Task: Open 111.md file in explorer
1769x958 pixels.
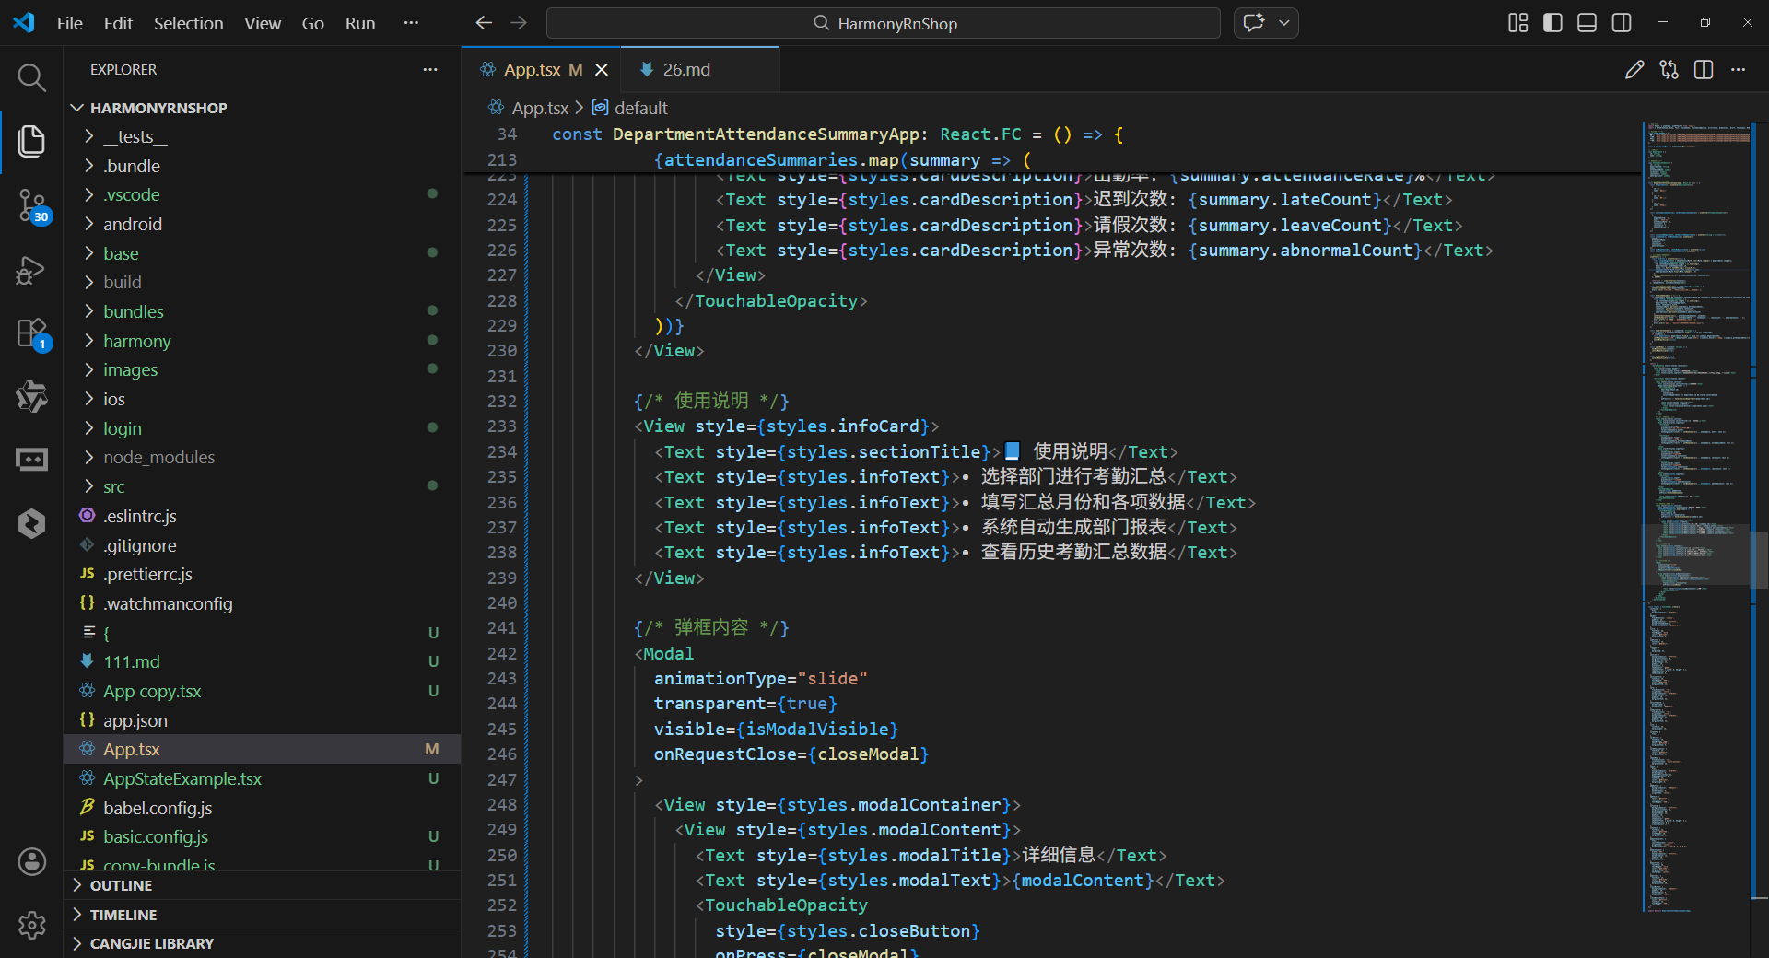Action: coord(263,661)
